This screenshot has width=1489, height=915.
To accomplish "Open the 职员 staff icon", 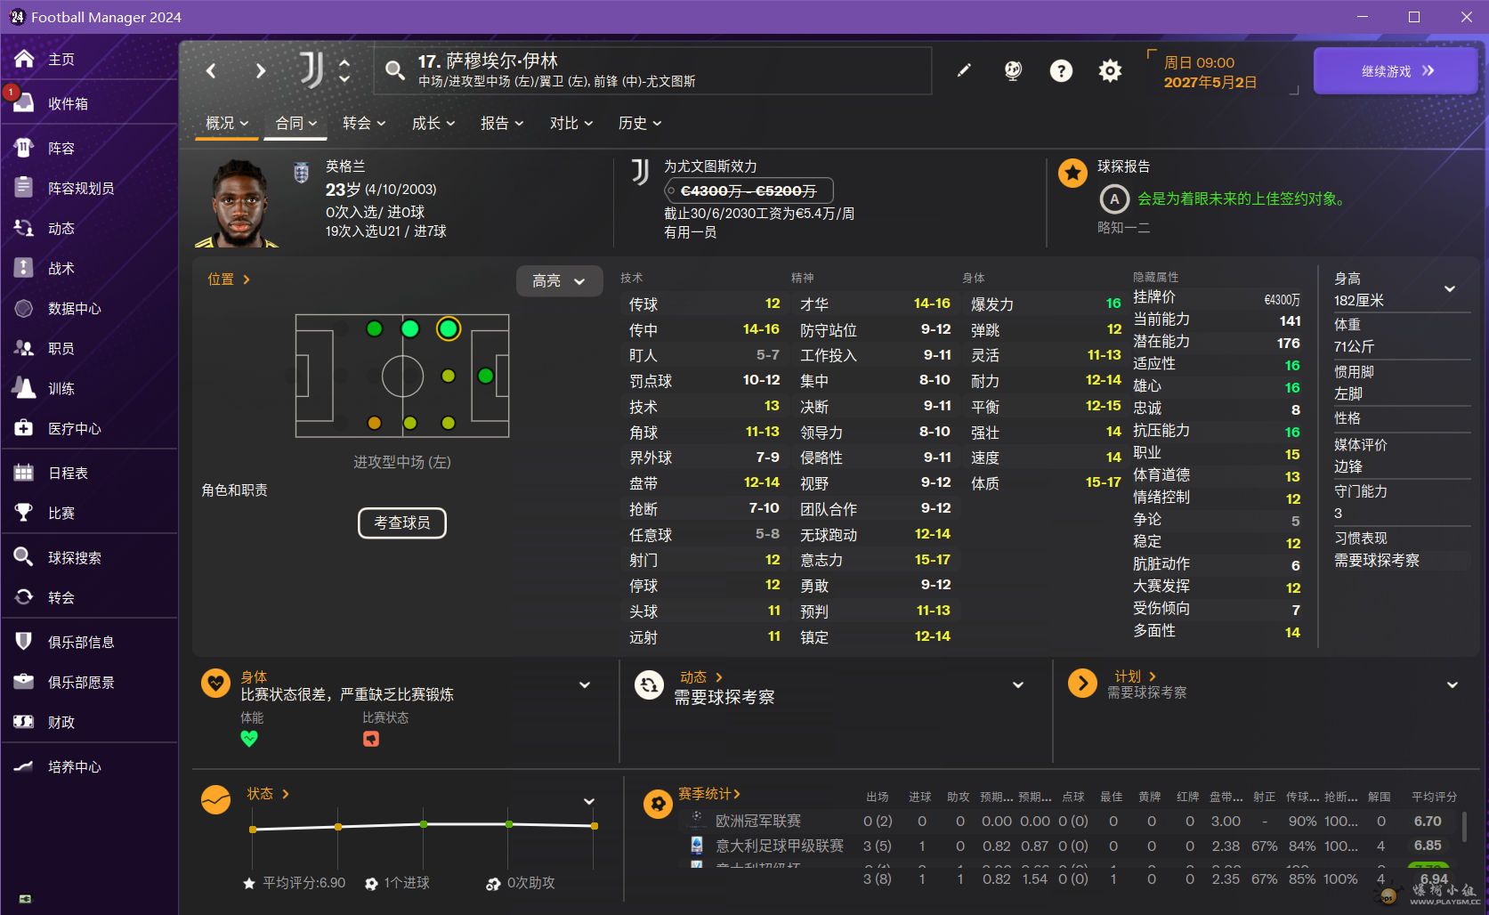I will point(24,348).
